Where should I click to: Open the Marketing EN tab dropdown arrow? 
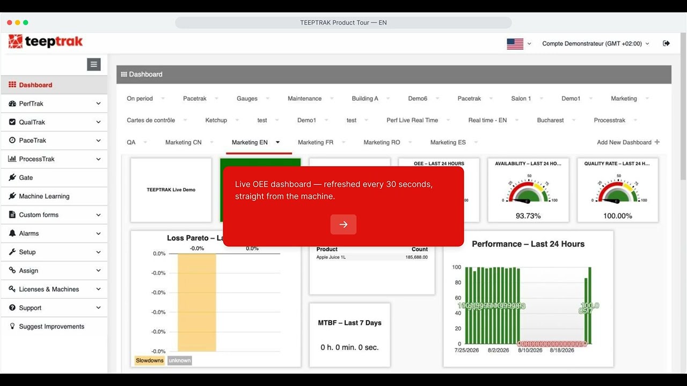pos(278,142)
